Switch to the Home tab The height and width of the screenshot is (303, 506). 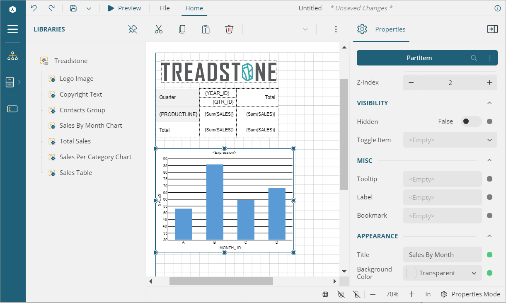tap(194, 8)
